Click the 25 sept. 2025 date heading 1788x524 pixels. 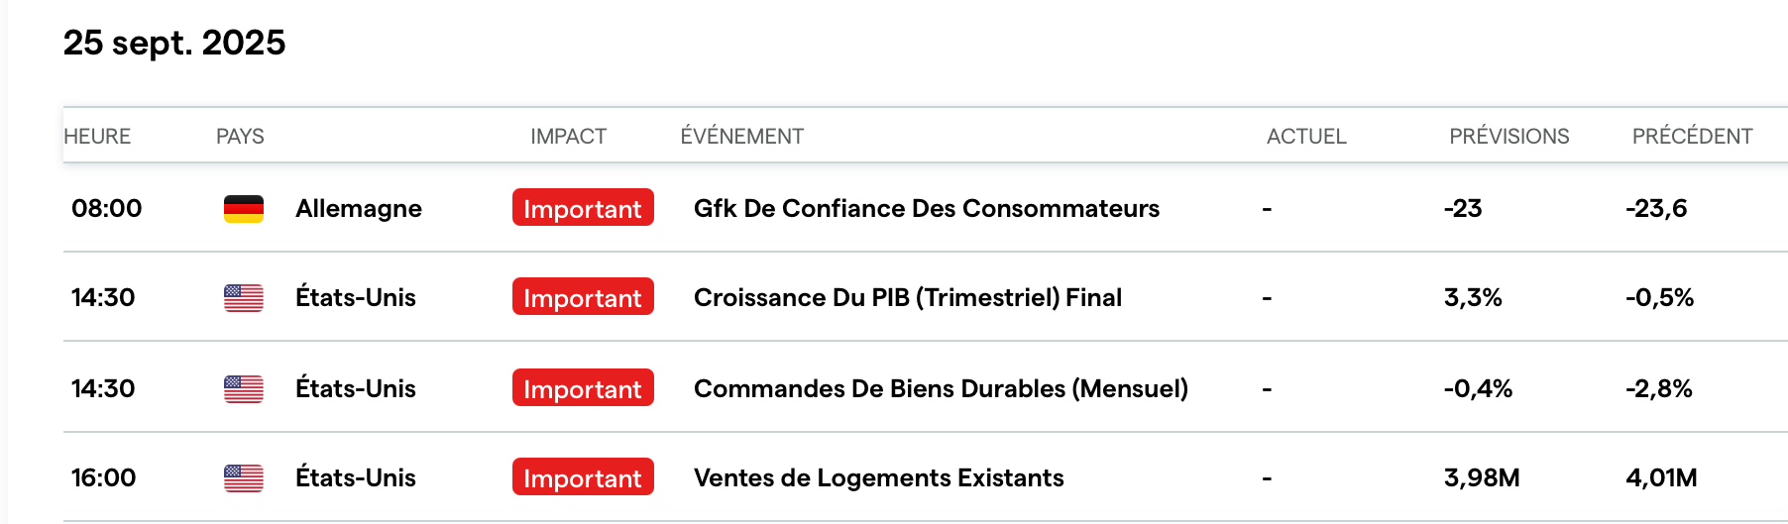(174, 43)
